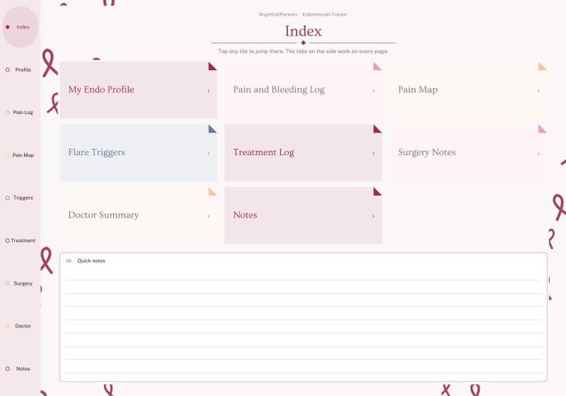
Task: Click the Index page title
Action: click(303, 31)
